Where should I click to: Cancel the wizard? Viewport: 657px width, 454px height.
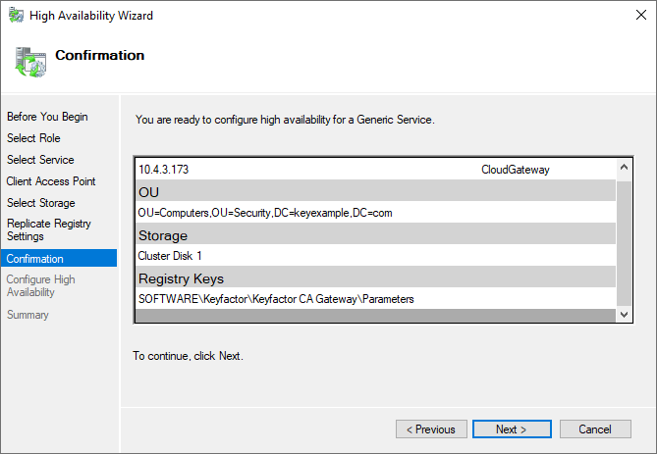[595, 429]
